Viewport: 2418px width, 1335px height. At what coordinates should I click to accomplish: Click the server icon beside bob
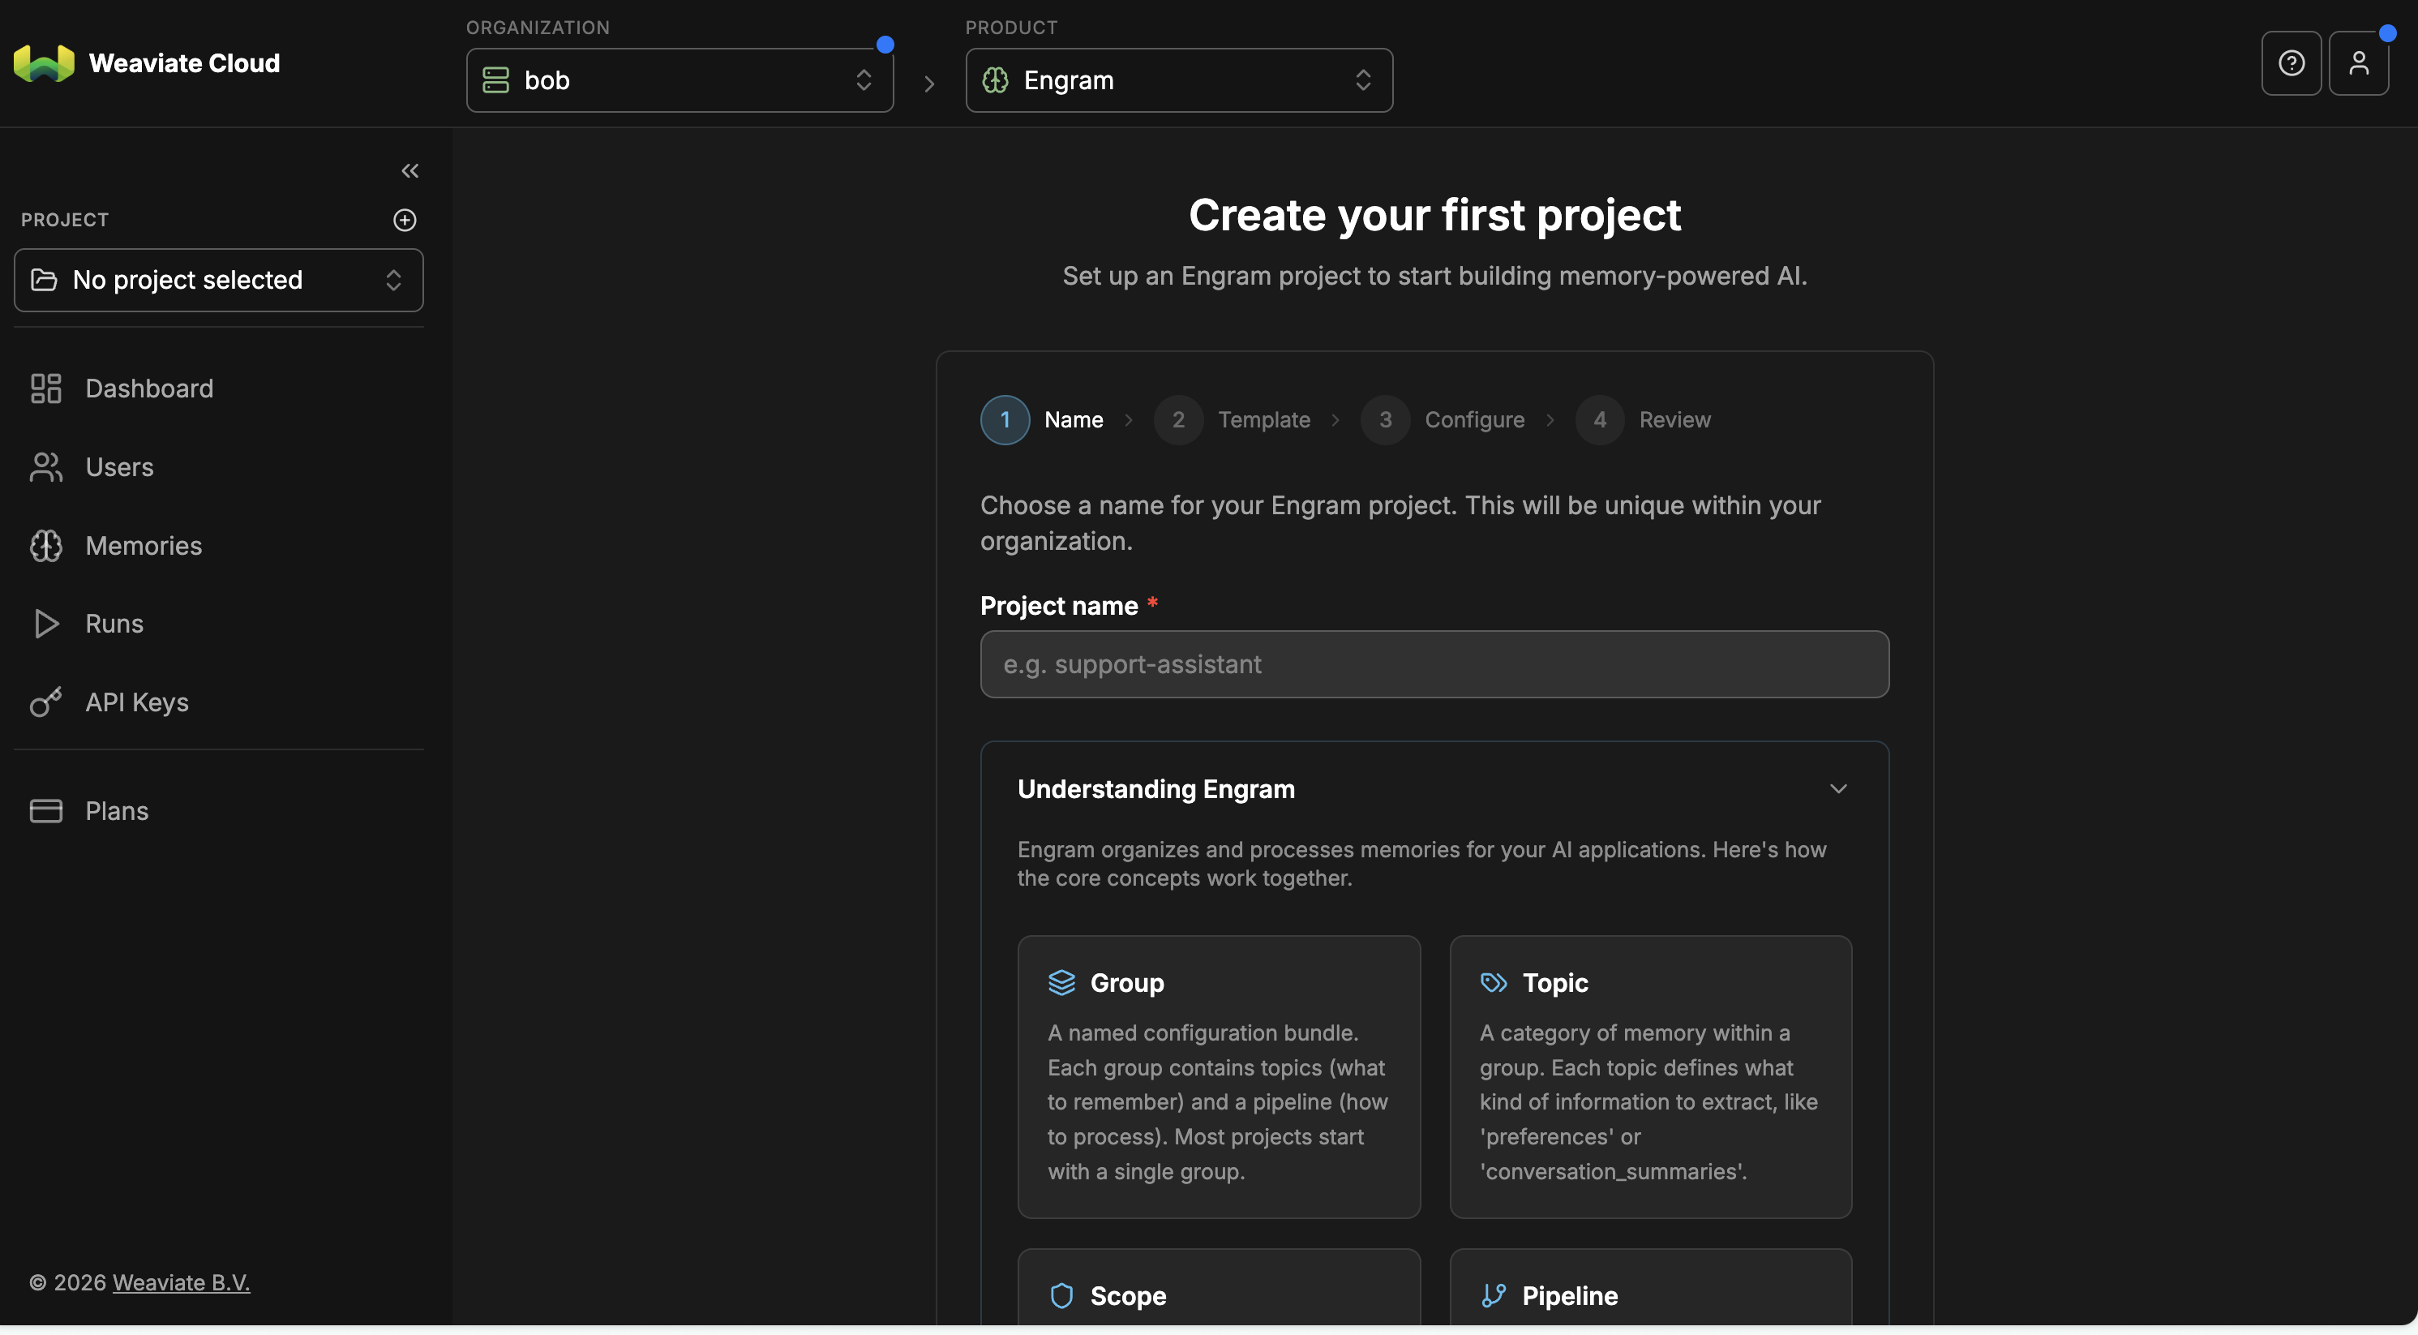click(x=495, y=81)
